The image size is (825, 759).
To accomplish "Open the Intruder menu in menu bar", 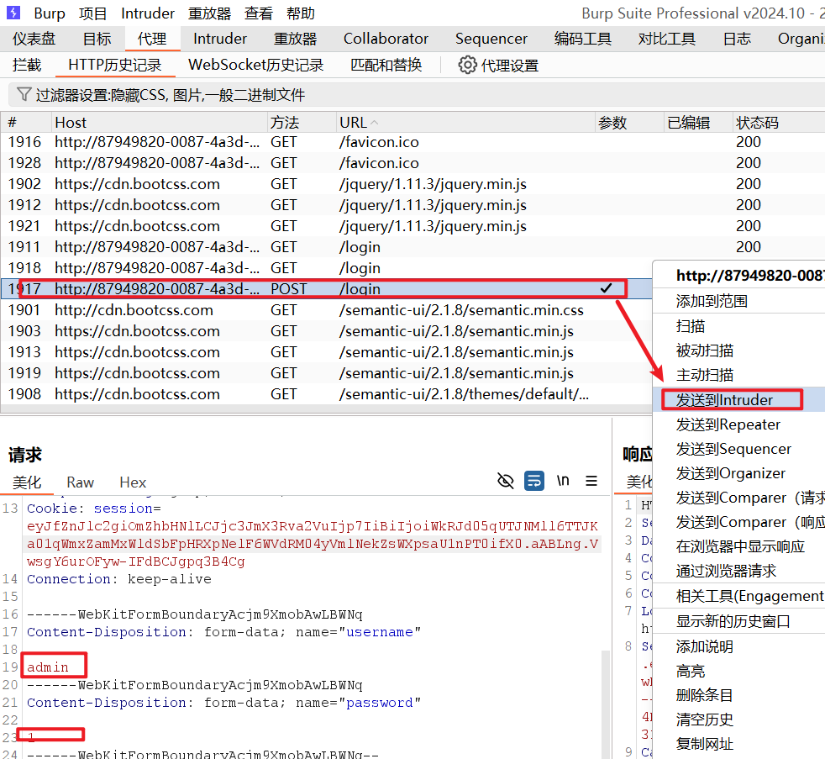I will click(148, 13).
